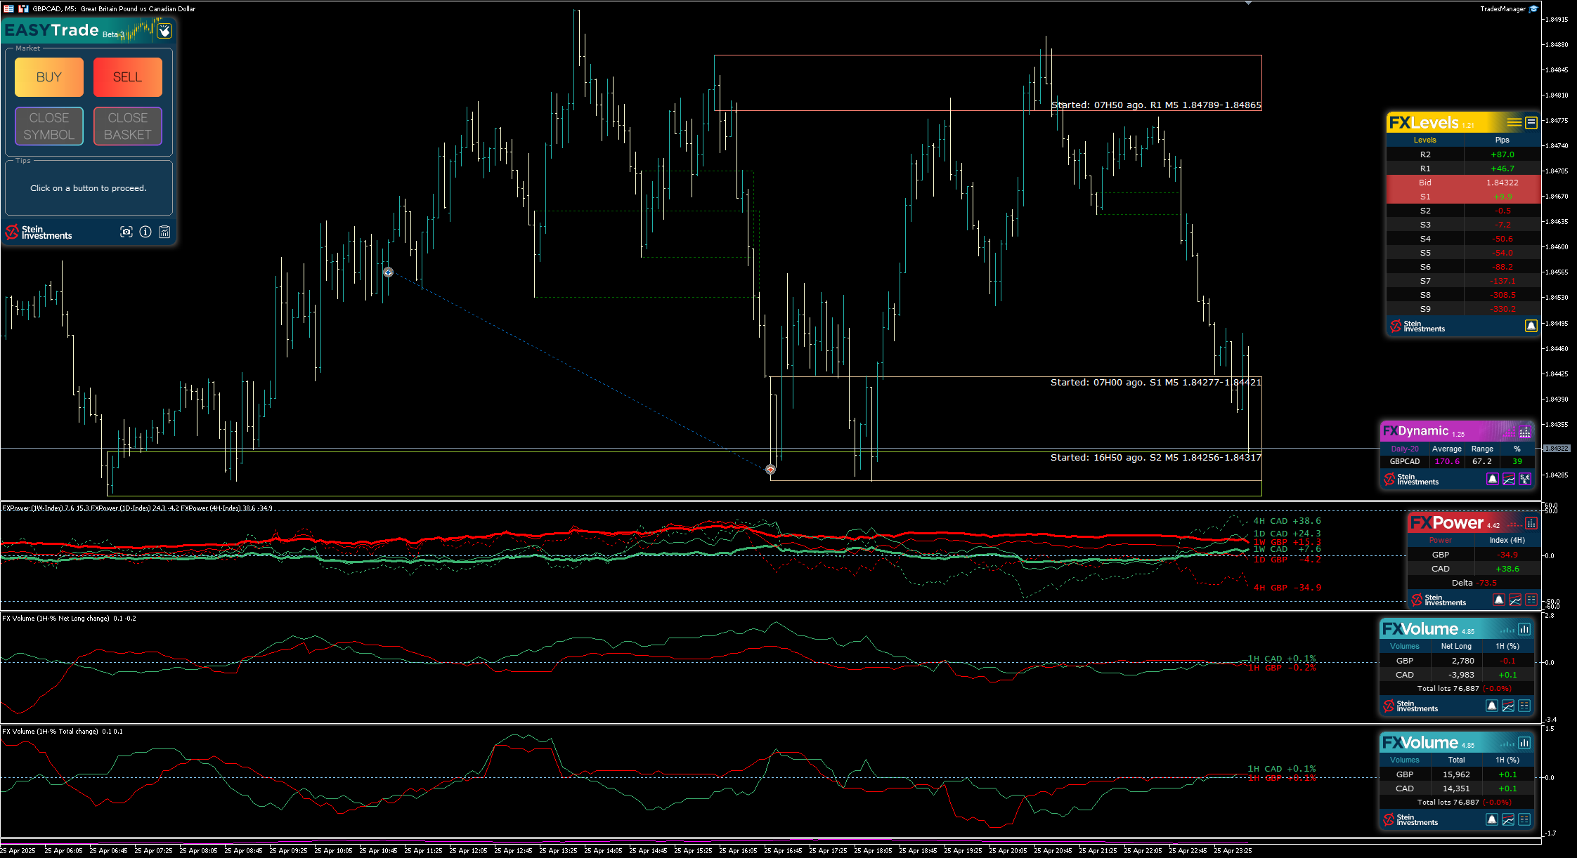This screenshot has width=1577, height=858.
Task: Open the FXLevels hamburger lines menu
Action: pyautogui.click(x=1514, y=122)
